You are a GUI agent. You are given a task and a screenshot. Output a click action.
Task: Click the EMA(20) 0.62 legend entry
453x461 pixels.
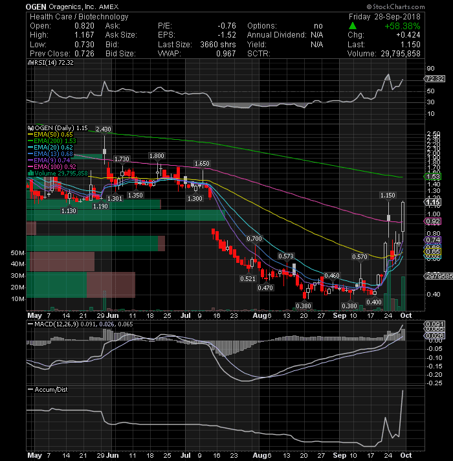click(50, 147)
